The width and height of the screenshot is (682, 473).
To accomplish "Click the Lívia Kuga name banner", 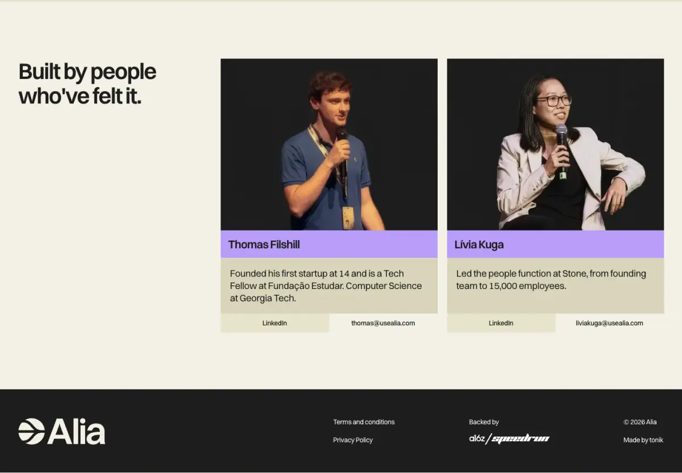I will click(x=555, y=244).
